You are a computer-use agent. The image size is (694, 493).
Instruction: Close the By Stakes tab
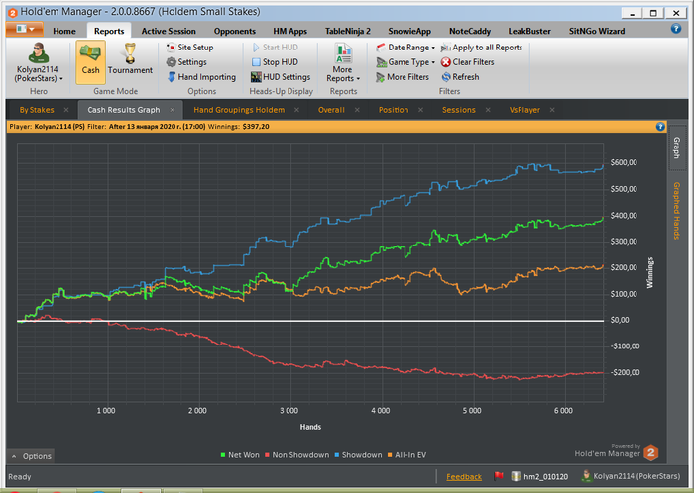[66, 110]
